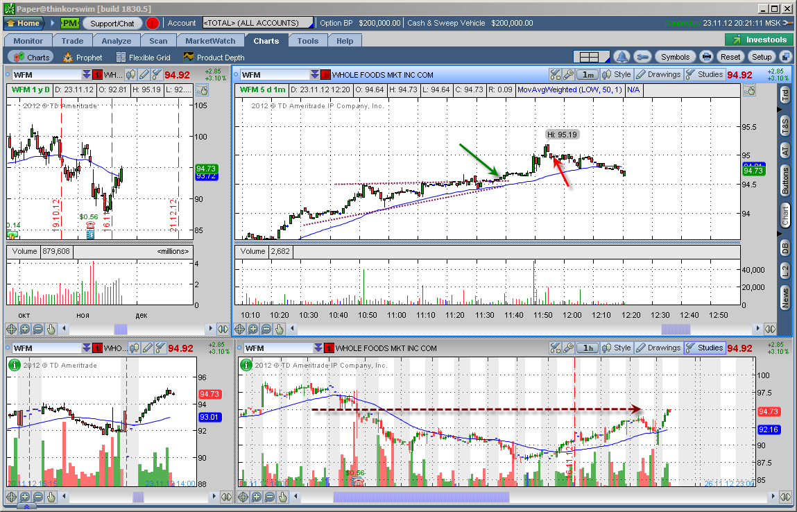Viewport: 797px width, 512px height.
Task: Toggle the News side panel button
Action: [785, 298]
